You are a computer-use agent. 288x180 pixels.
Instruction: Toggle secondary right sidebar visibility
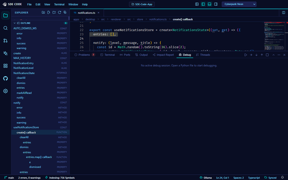[x=216, y=4]
